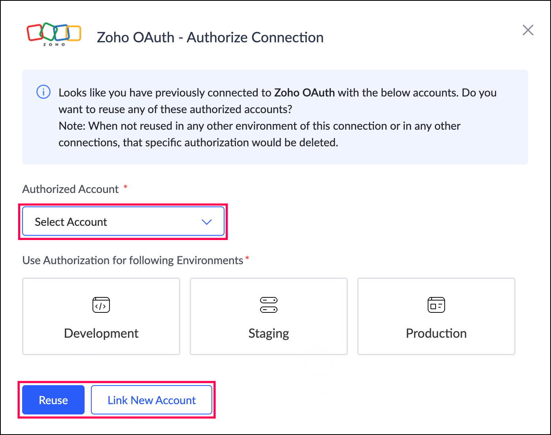Click Link New Account button

pyautogui.click(x=152, y=400)
